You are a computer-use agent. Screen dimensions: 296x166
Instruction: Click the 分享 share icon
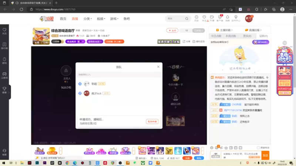(186, 41)
